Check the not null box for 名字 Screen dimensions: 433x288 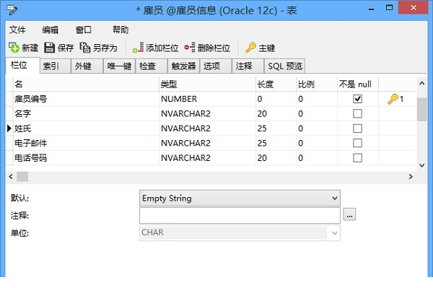357,113
